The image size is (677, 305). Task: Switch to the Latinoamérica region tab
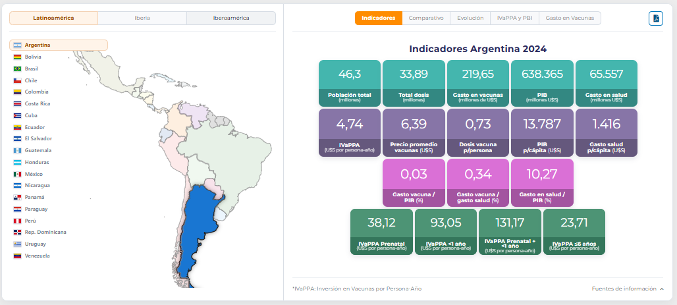coord(53,18)
